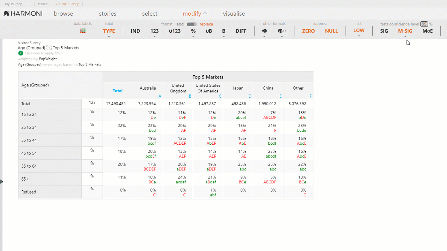Select the Other column header

coord(298,91)
